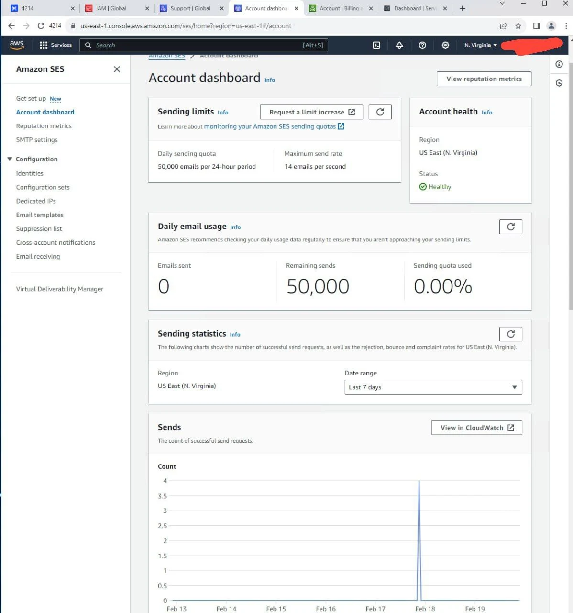This screenshot has height=613, width=573.
Task: Open SMTP settings in the sidebar
Action: (x=37, y=140)
